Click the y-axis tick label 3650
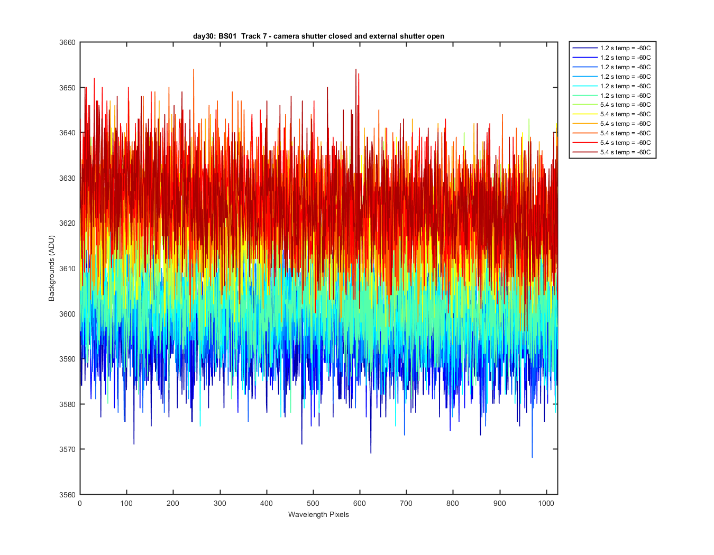Screen dimensions: 714x555 (68, 88)
